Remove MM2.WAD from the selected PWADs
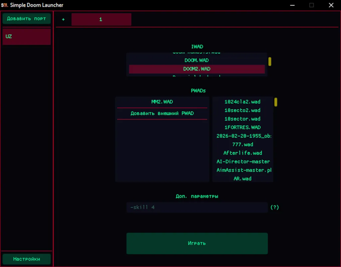The height and width of the screenshot is (267, 341). click(x=162, y=102)
